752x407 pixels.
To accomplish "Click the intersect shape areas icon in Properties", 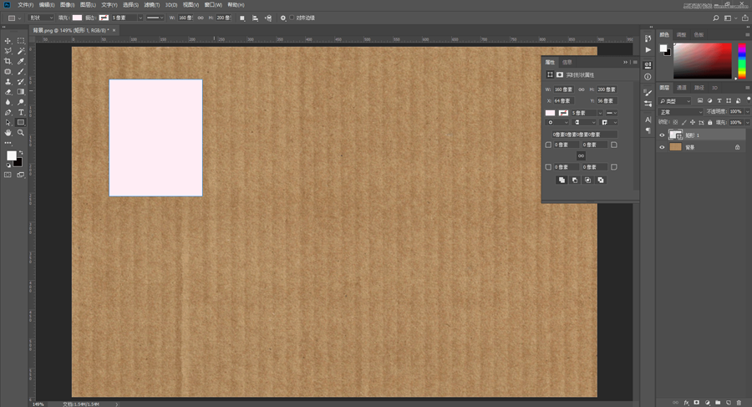I will pos(587,180).
